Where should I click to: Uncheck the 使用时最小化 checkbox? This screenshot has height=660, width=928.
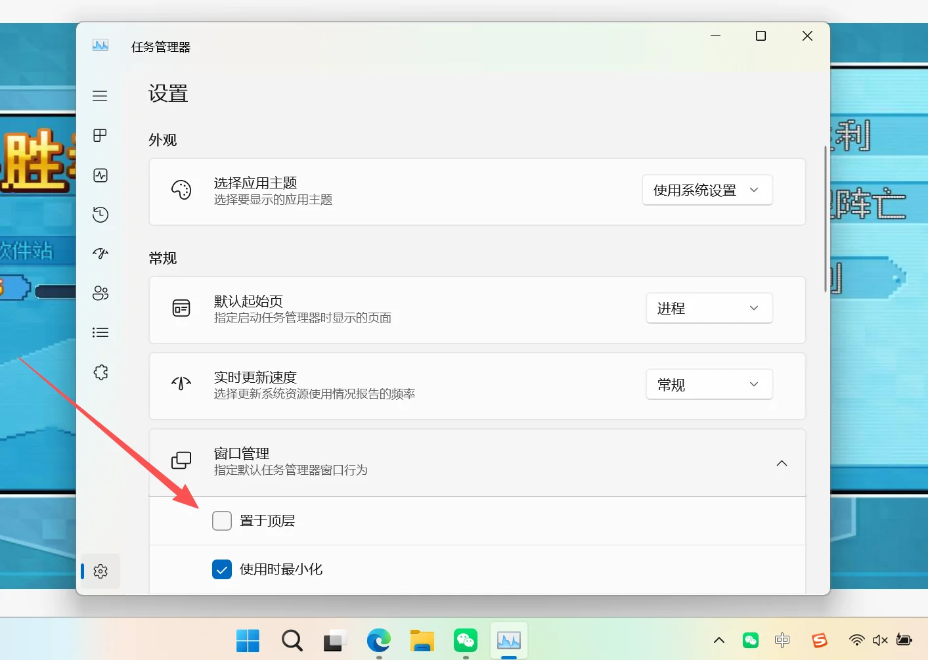point(222,569)
